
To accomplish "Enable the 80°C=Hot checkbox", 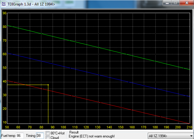I will [x=48, y=133].
